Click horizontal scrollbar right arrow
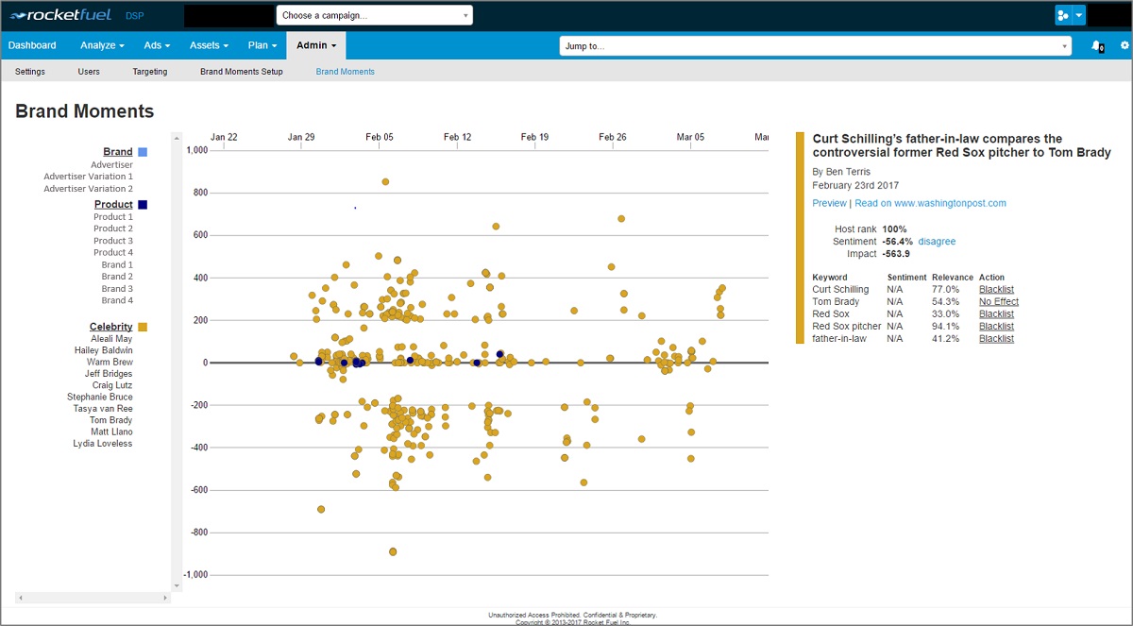Image resolution: width=1133 pixels, height=626 pixels. [166, 598]
